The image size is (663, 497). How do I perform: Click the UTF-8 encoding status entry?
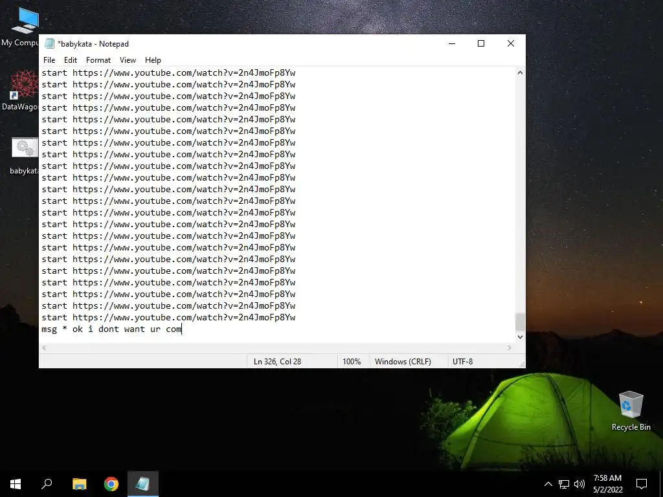(462, 361)
